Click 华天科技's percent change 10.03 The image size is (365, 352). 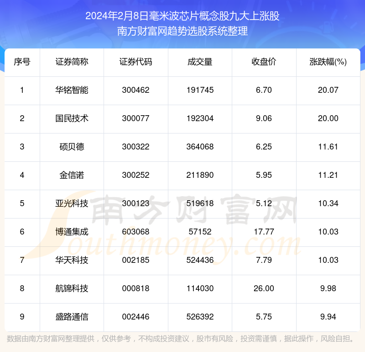328,260
